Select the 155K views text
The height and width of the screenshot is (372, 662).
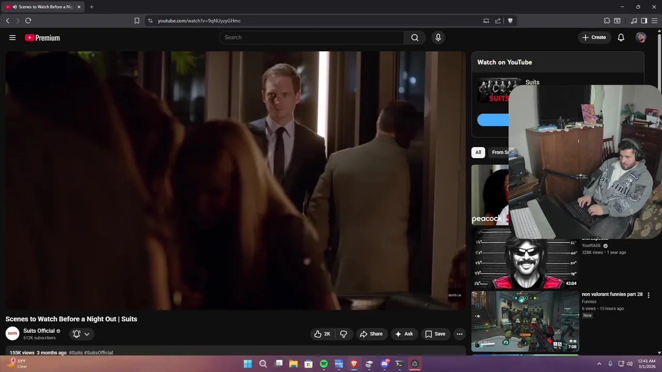[22, 352]
